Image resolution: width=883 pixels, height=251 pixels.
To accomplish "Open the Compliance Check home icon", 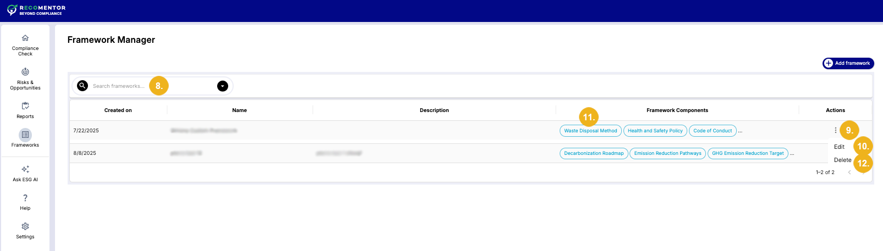I will point(25,38).
